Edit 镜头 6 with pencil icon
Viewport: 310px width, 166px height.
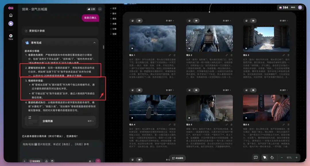point(284,125)
